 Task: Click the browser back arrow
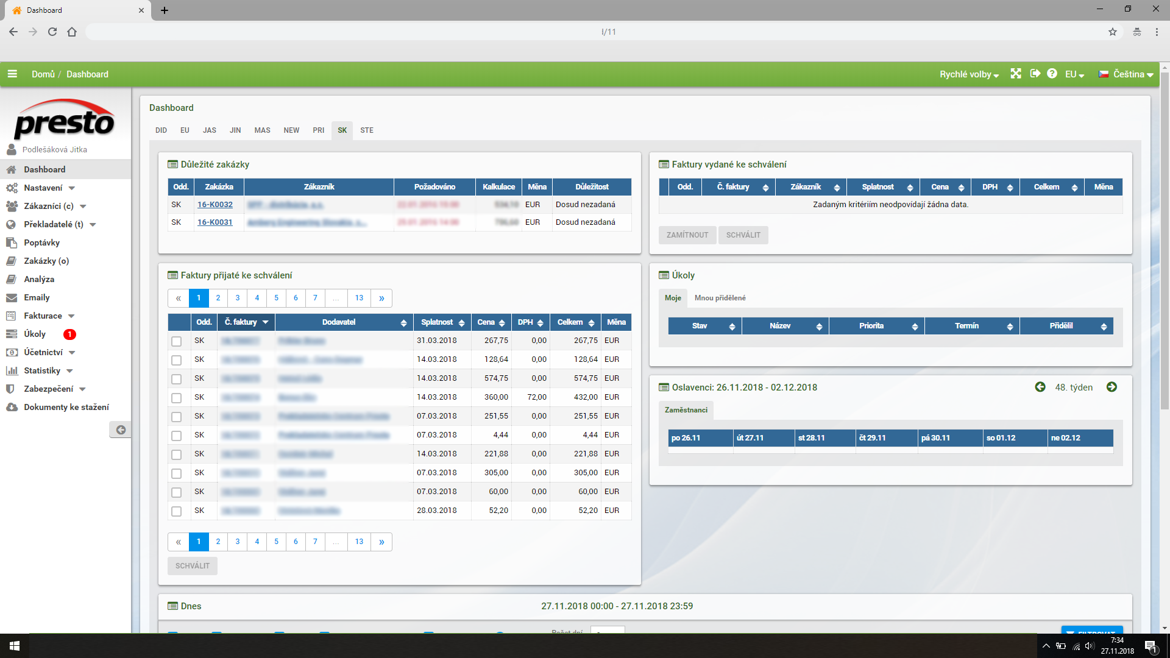[13, 32]
